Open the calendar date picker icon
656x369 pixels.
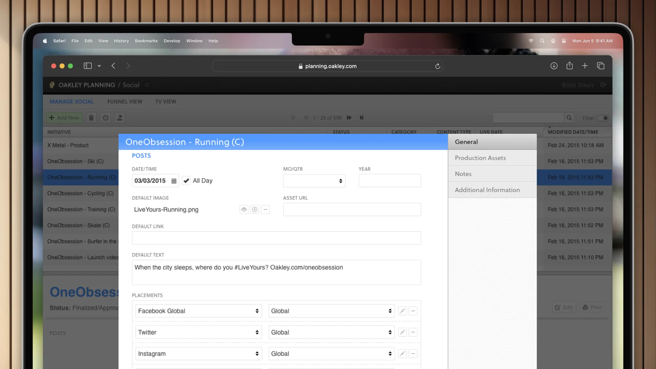pos(174,181)
